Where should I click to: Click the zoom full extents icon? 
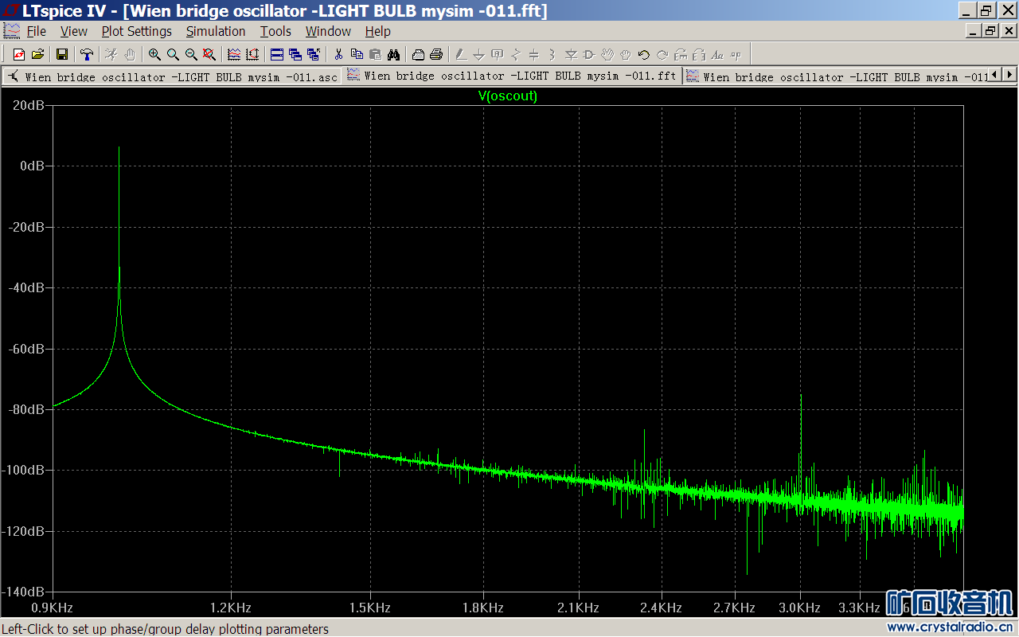coord(209,54)
